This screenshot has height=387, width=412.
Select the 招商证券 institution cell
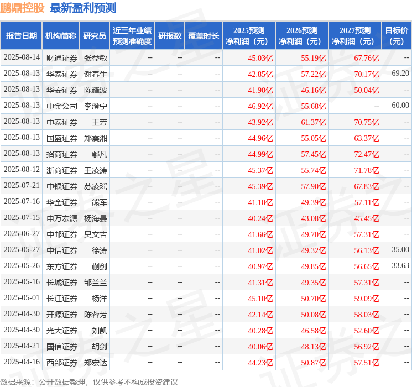tap(62, 154)
